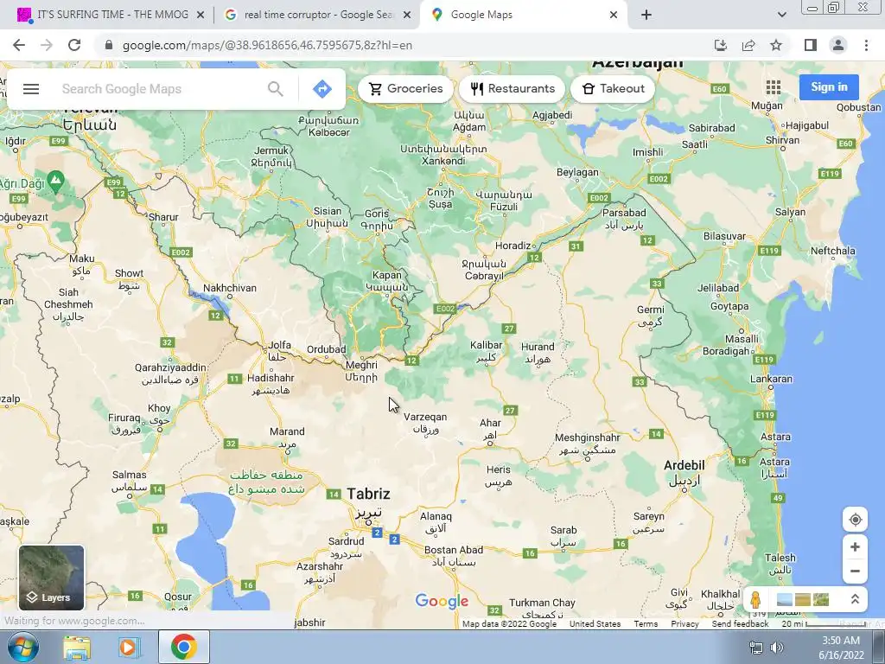Viewport: 885px width, 664px height.
Task: Zoom in with the plus button
Action: (855, 546)
